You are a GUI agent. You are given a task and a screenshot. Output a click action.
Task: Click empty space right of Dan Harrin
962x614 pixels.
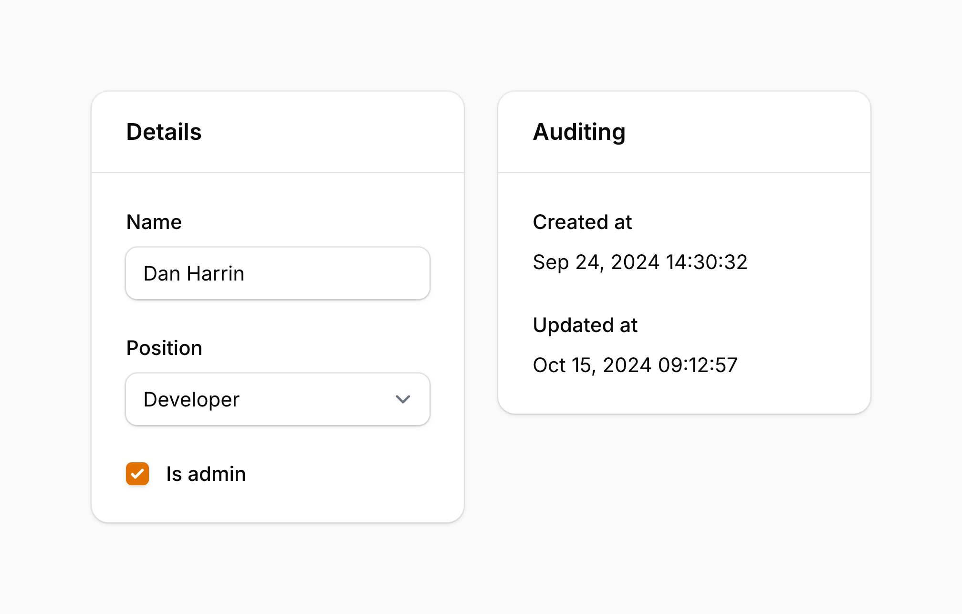(x=344, y=273)
